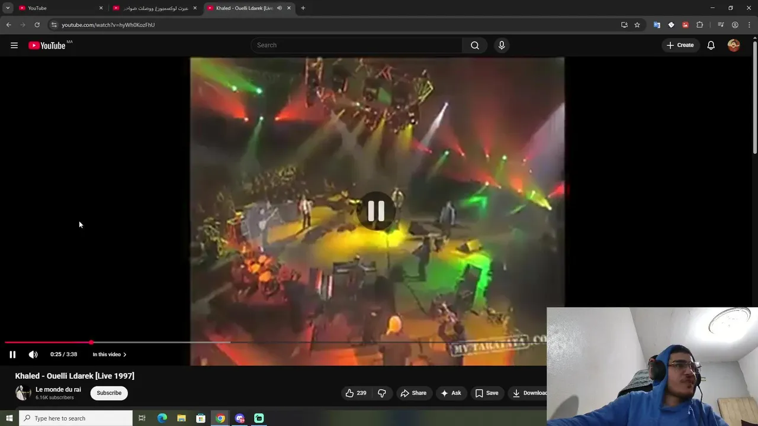
Task: Open Task View on the taskbar
Action: click(142, 418)
